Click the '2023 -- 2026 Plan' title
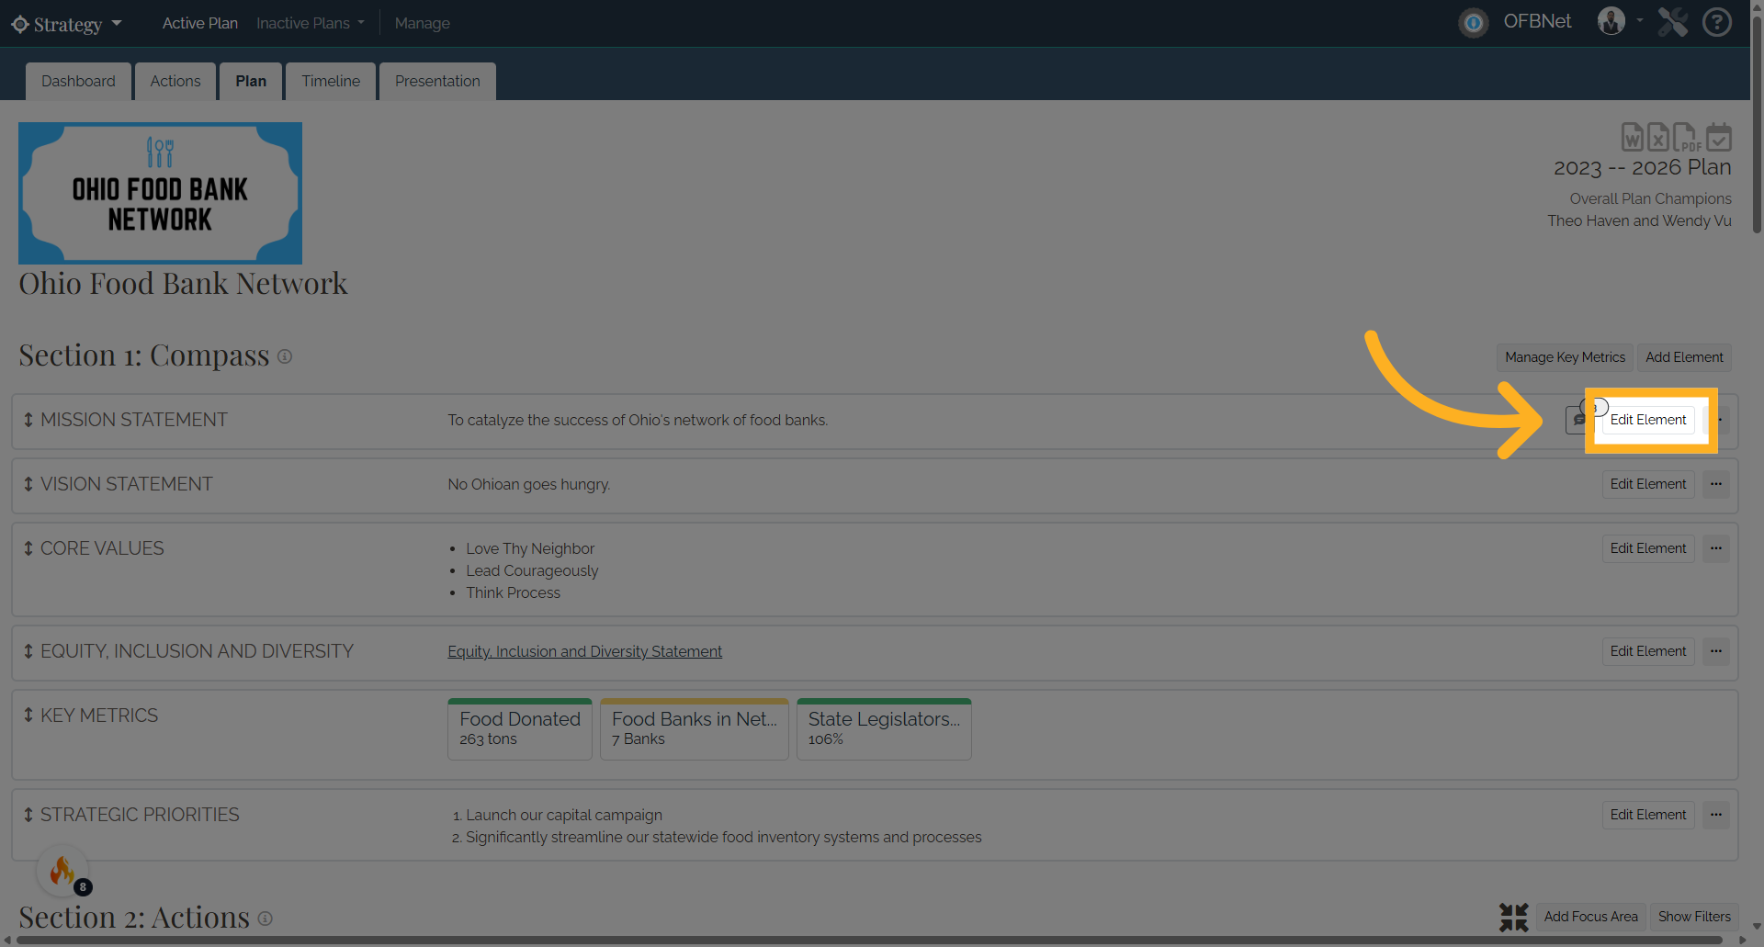 (1643, 167)
